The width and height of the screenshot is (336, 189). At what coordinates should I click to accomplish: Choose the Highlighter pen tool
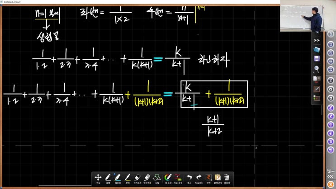118,177
